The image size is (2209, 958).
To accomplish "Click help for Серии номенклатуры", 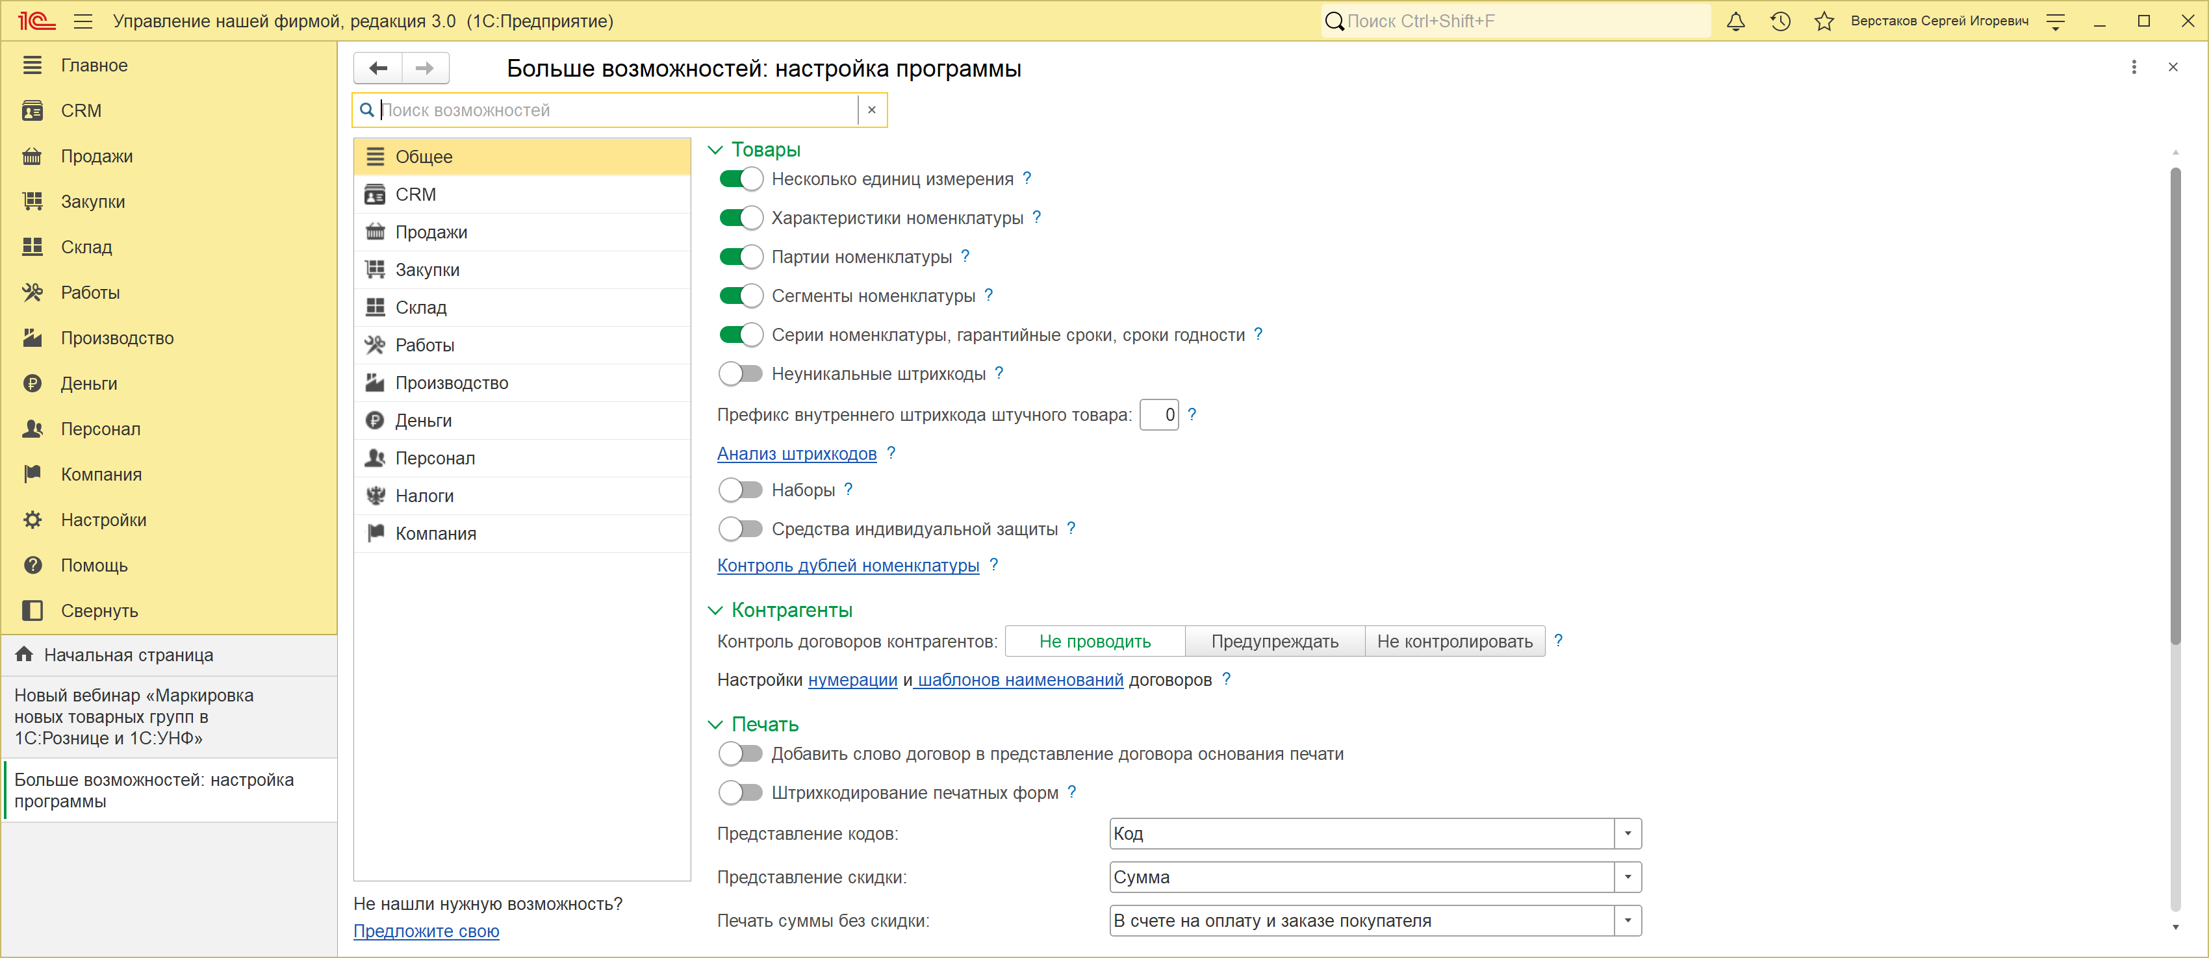I will click(1257, 334).
